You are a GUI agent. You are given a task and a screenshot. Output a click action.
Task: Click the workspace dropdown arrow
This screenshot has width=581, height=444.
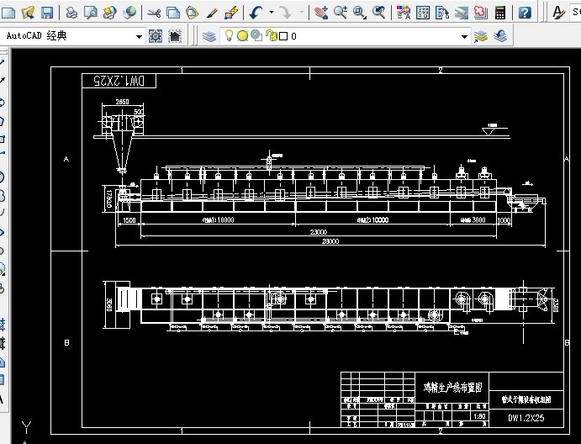pos(139,36)
